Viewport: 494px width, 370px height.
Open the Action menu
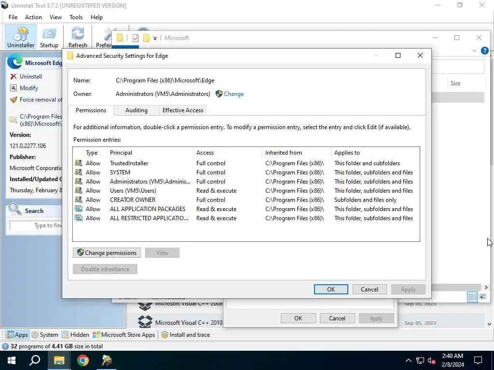tap(33, 17)
